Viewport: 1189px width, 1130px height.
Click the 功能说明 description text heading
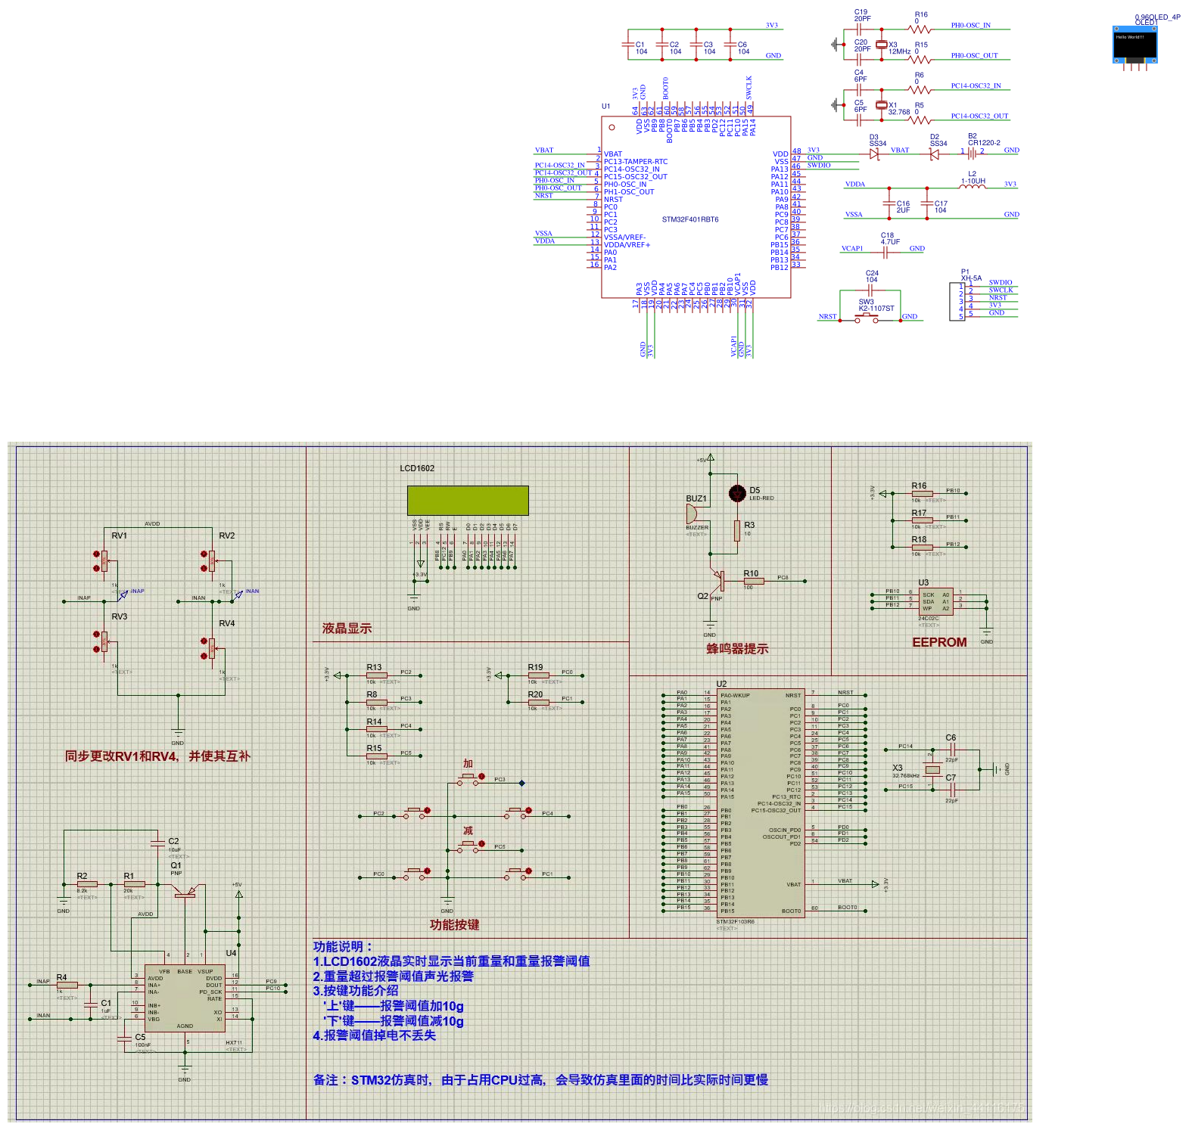pos(343,946)
